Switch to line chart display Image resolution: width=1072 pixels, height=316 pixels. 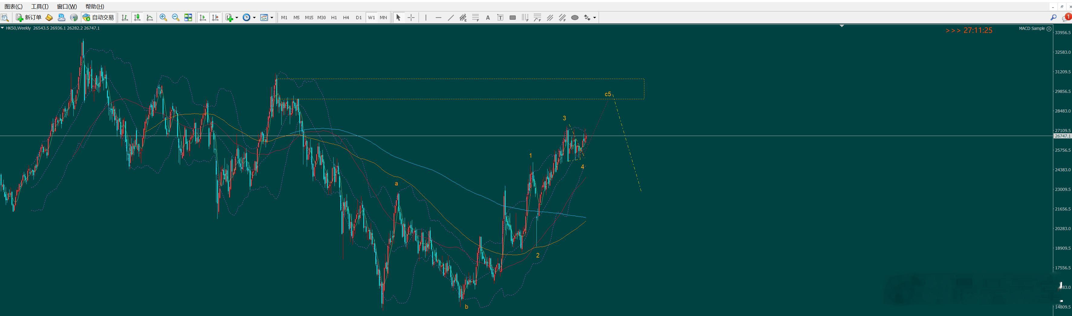(149, 17)
